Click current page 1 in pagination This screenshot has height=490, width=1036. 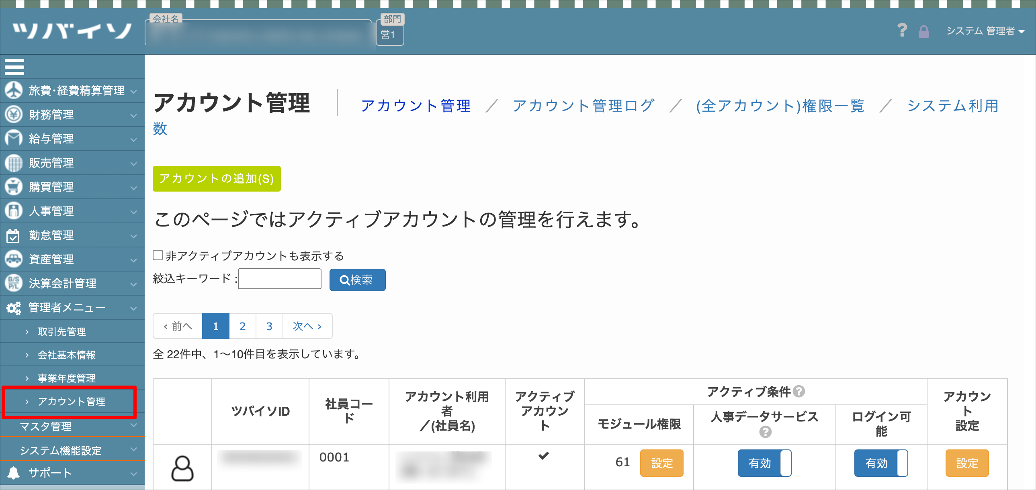tap(215, 326)
